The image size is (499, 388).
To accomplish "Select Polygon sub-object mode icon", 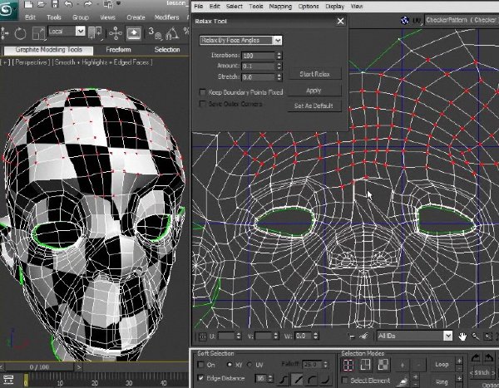I will [x=383, y=365].
